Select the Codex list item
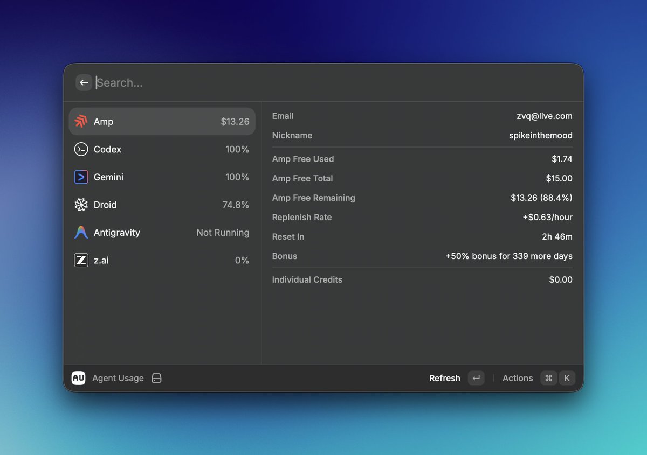The image size is (647, 455). click(162, 149)
